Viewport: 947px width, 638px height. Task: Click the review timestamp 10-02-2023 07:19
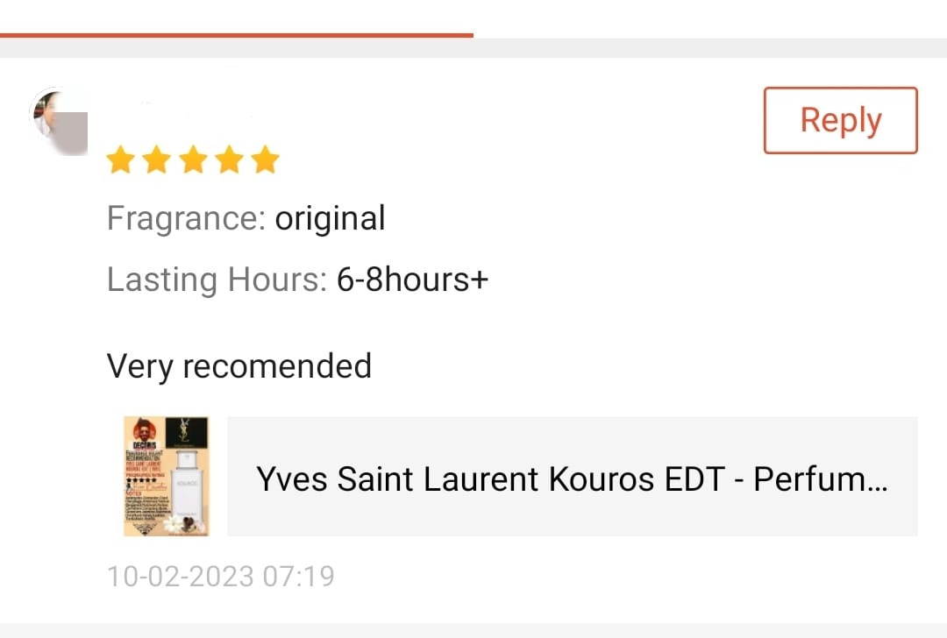point(220,577)
